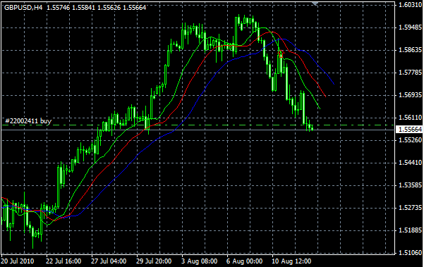The height and width of the screenshot is (267, 424).
Task: Click the 6 Aug 00:00 time label
Action: pos(245,261)
